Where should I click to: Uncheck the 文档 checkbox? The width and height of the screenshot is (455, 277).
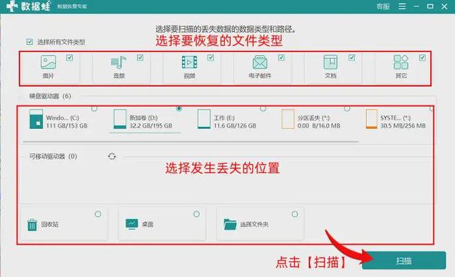point(352,57)
